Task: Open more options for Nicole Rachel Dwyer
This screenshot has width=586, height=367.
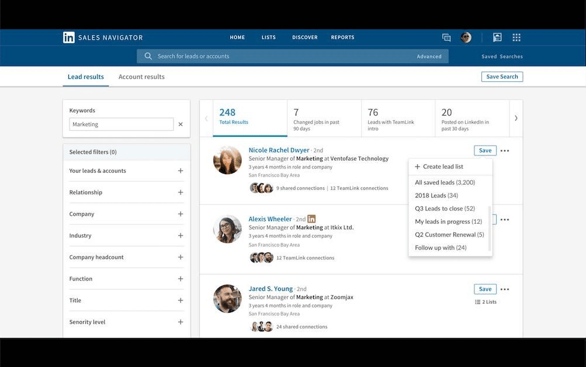Action: [505, 151]
